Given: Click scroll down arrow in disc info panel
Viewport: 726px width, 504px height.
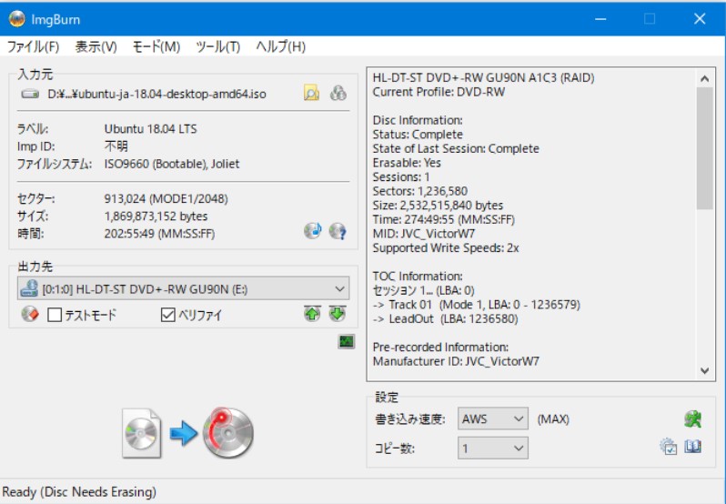Looking at the screenshot, I should tap(705, 370).
